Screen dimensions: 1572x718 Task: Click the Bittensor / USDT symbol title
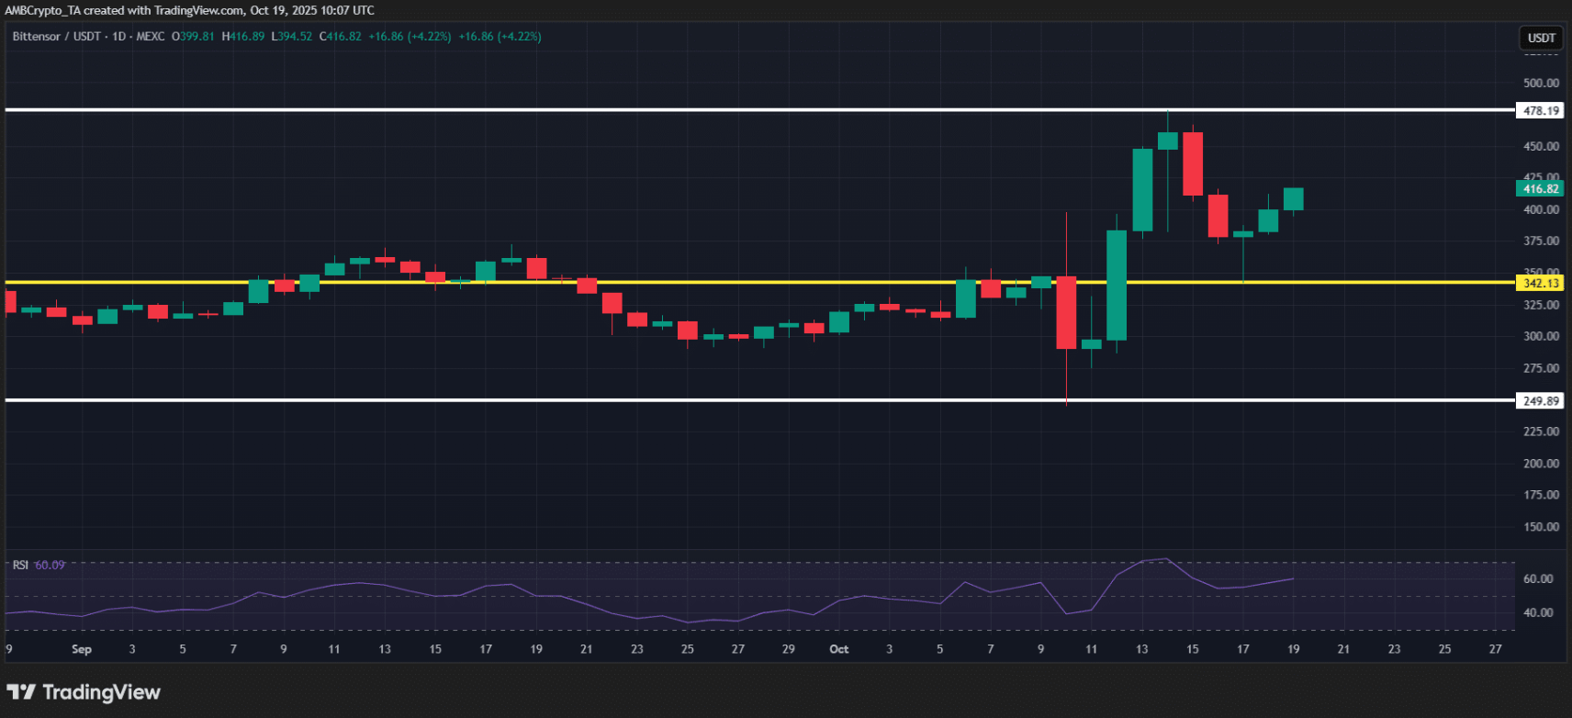56,37
